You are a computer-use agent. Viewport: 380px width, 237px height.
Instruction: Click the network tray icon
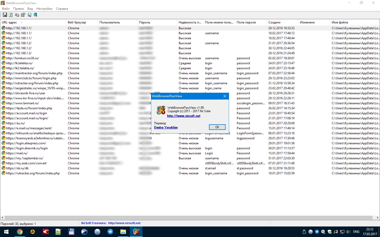click(x=342, y=232)
